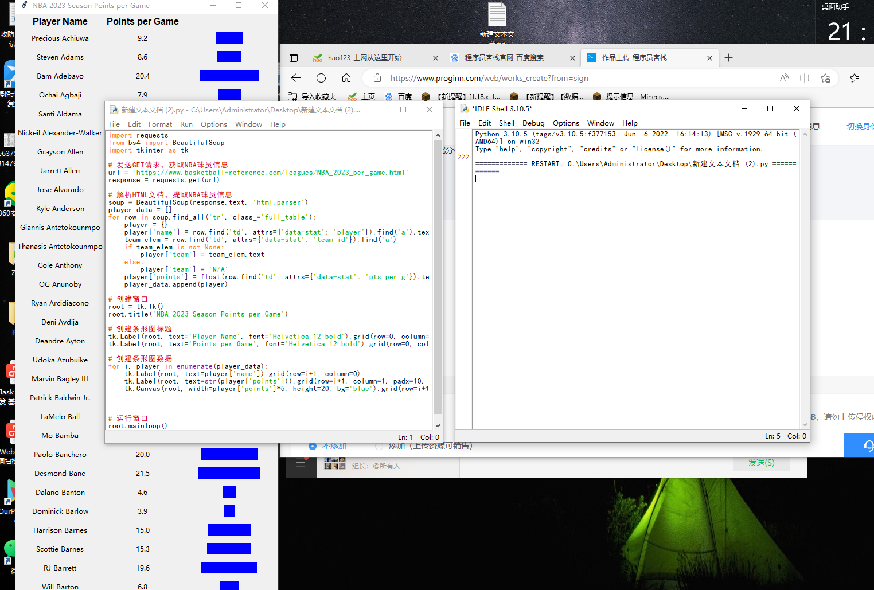Image resolution: width=874 pixels, height=590 pixels.
Task: Start Read Aloud from address bar
Action: [784, 78]
